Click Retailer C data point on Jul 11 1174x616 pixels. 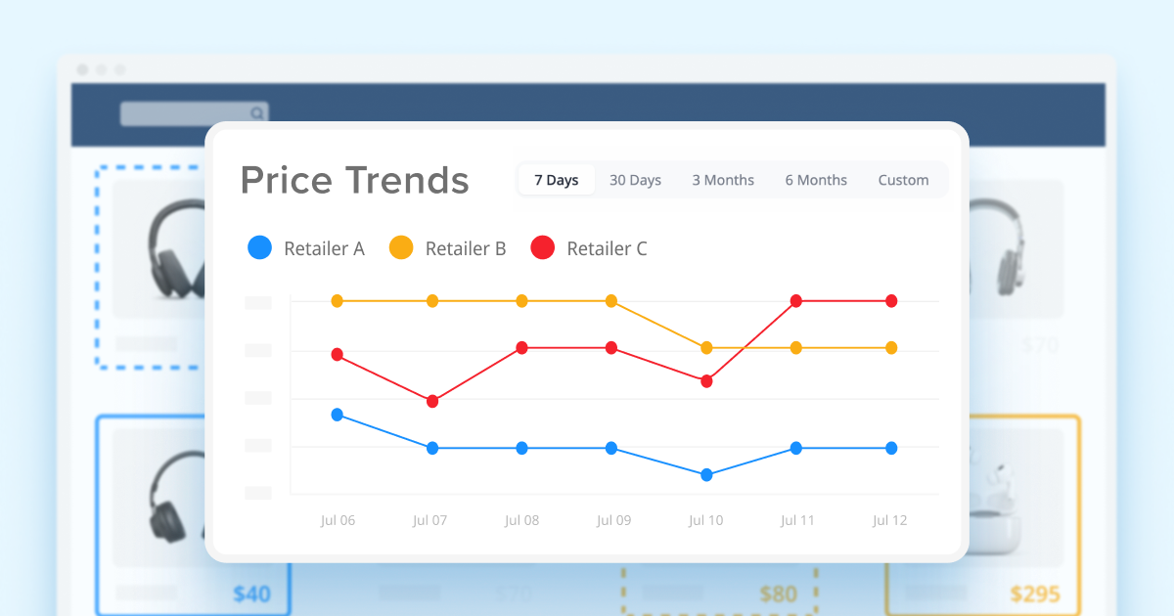click(x=795, y=301)
